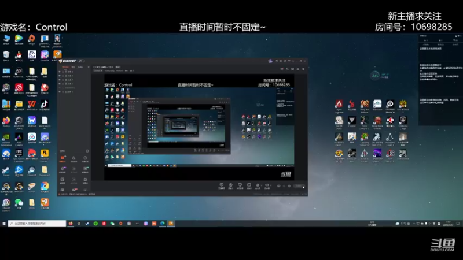463x260 pixels.
Task: Launch the Control game shortcut
Action: [x=352, y=122]
